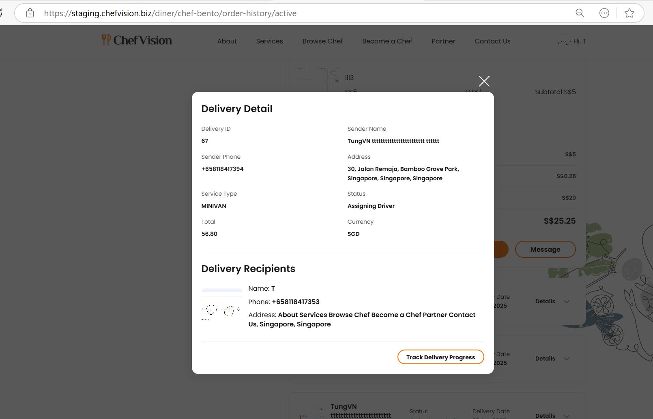Expand Details on the TungVN order

tap(567, 416)
